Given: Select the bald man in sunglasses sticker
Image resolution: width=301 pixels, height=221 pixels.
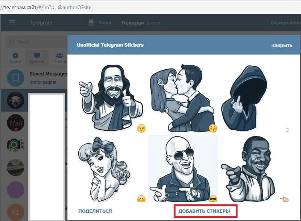Looking at the screenshot, I should pos(182,169).
